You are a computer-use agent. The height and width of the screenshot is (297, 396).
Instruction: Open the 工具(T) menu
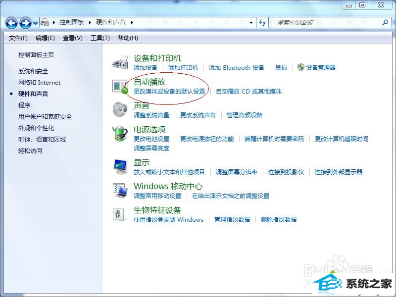(100, 38)
